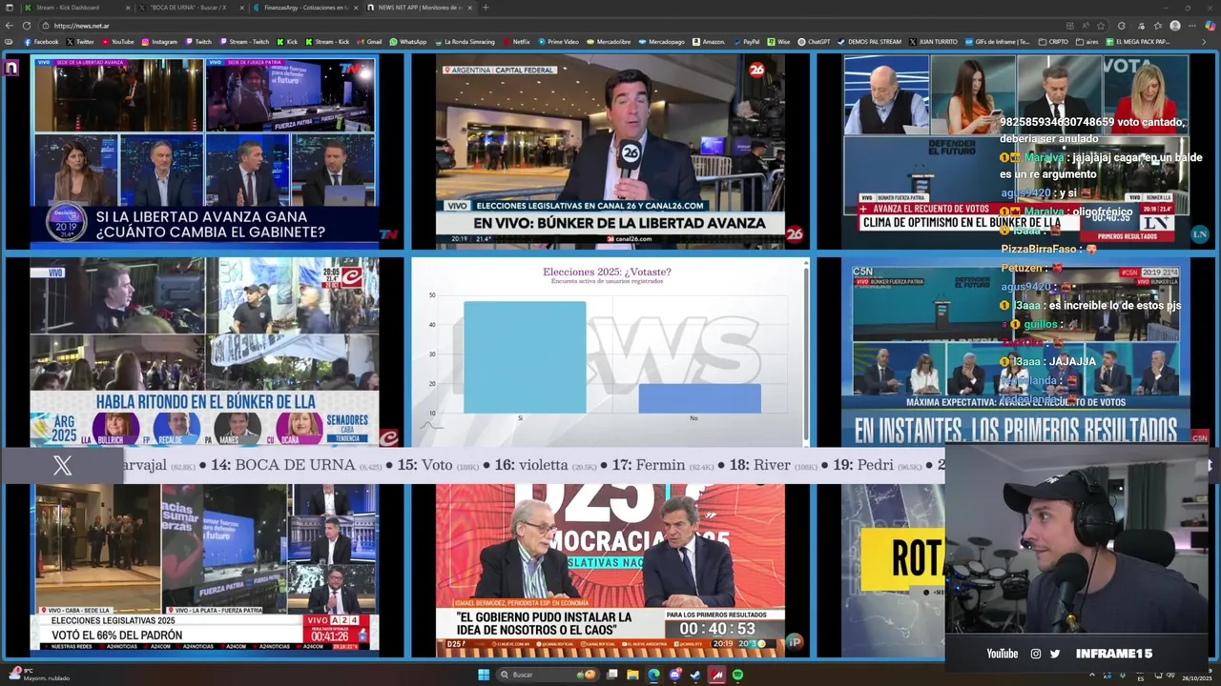This screenshot has height=686, width=1221.
Task: Open File Explorer from the taskbar
Action: [632, 675]
